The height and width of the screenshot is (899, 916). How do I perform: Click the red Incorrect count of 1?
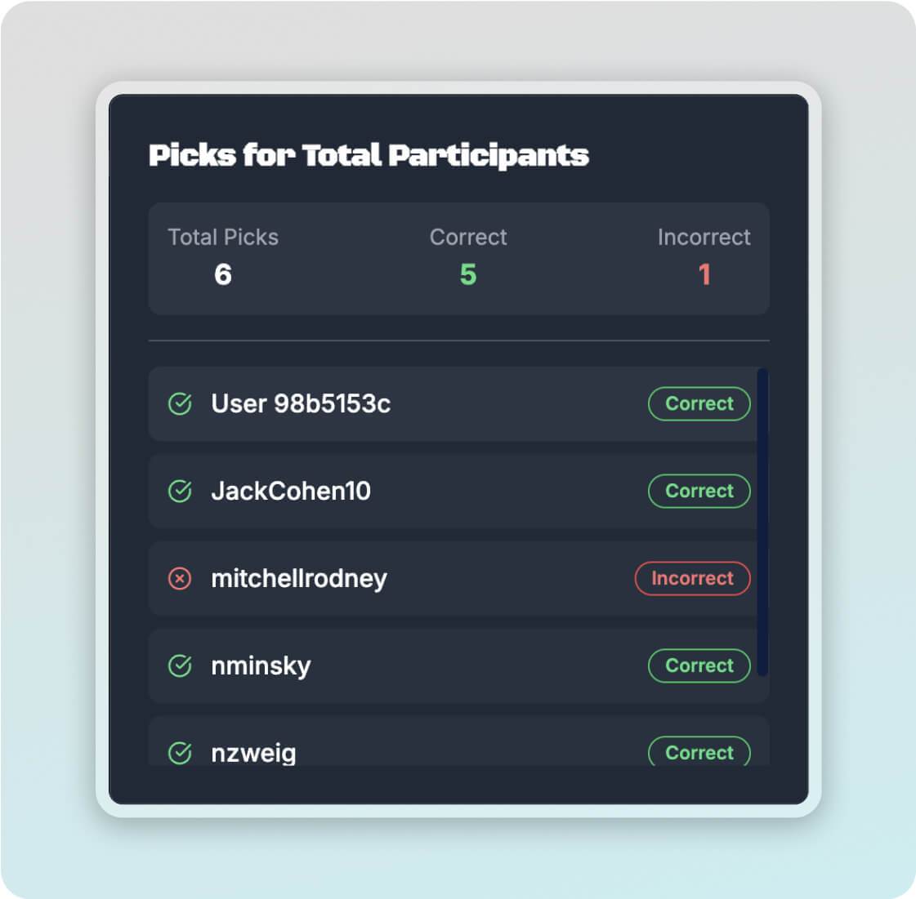tap(704, 274)
